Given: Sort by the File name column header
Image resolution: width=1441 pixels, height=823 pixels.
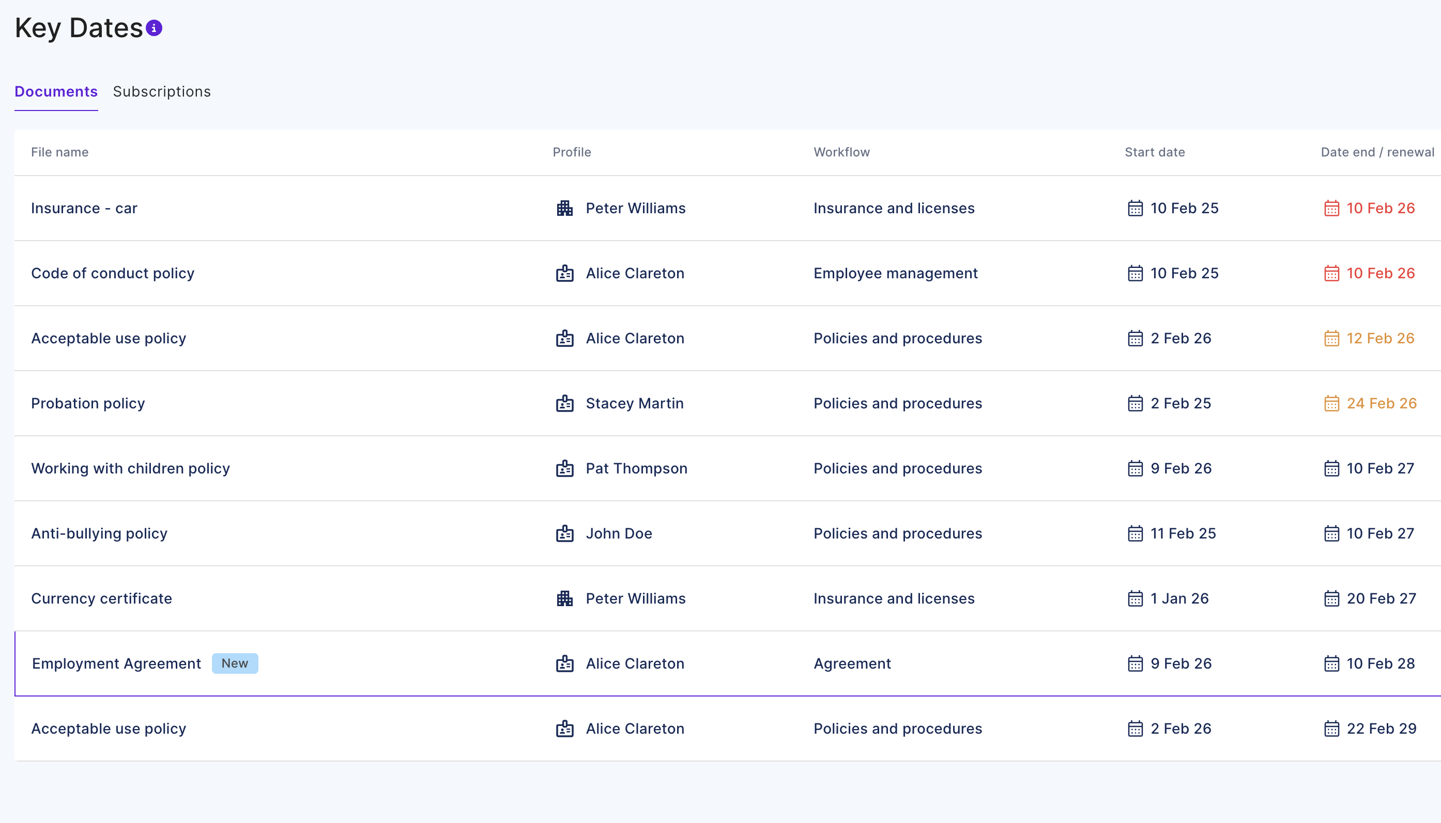Looking at the screenshot, I should pyautogui.click(x=59, y=152).
